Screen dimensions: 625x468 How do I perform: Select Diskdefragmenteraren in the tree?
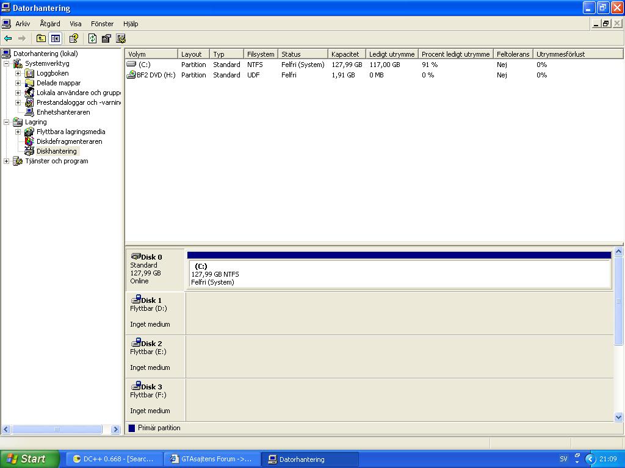tap(69, 141)
